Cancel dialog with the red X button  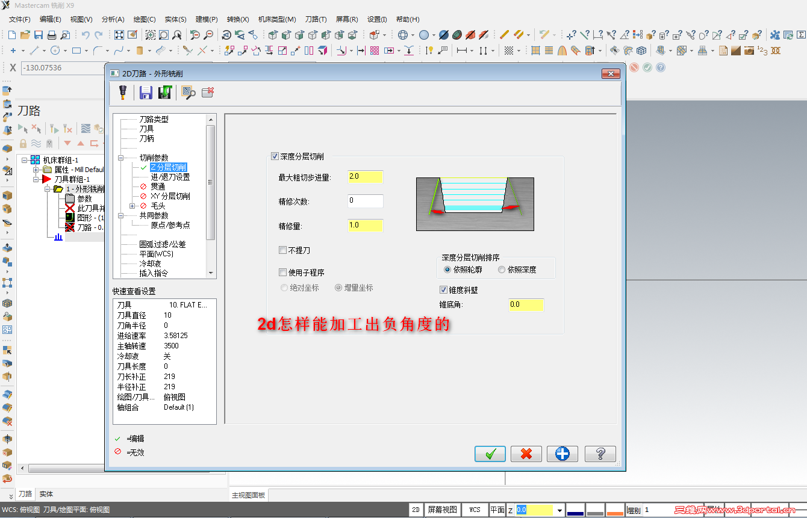[526, 454]
